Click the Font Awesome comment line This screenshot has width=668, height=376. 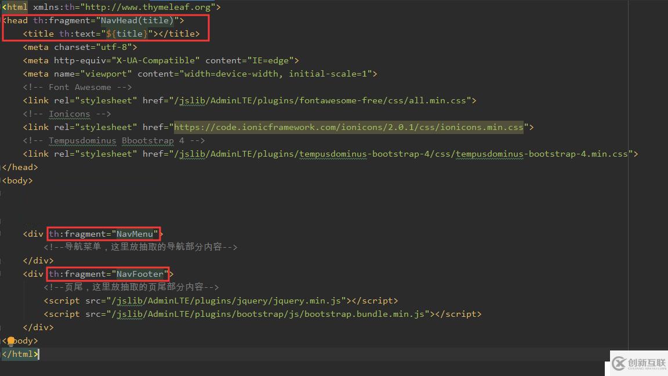78,87
